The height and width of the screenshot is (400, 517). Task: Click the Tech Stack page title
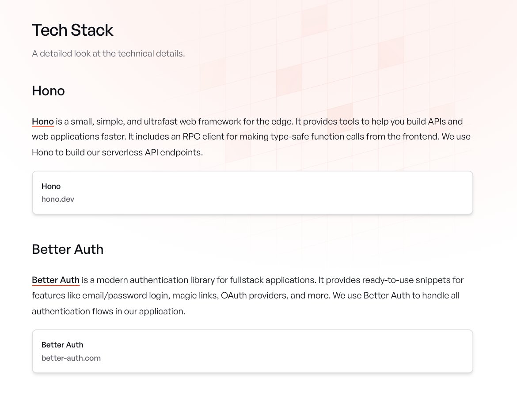[72, 30]
